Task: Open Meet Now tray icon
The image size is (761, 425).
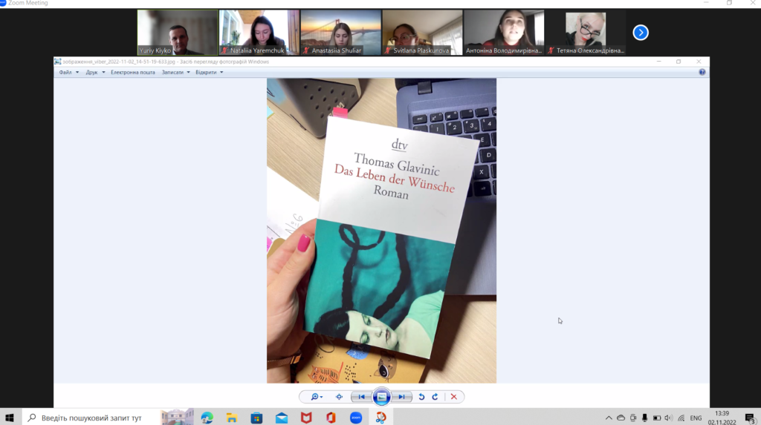Action: pyautogui.click(x=633, y=418)
